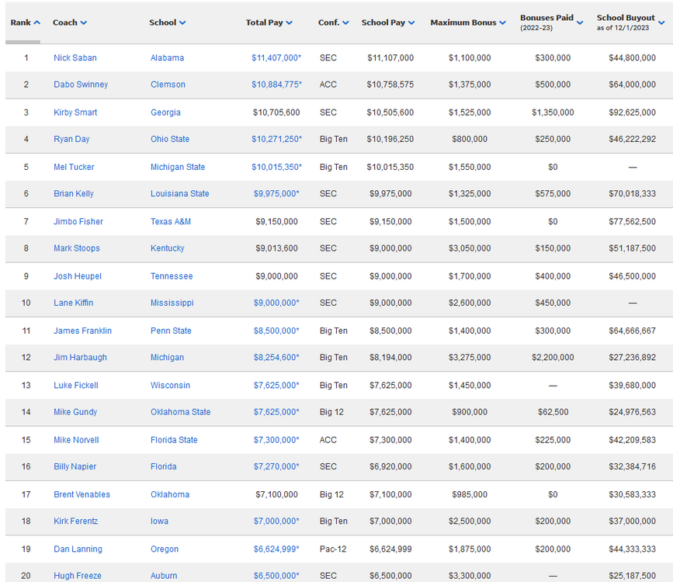This screenshot has width=673, height=582.
Task: Select the Kirby Smart coach name
Action: [x=75, y=113]
